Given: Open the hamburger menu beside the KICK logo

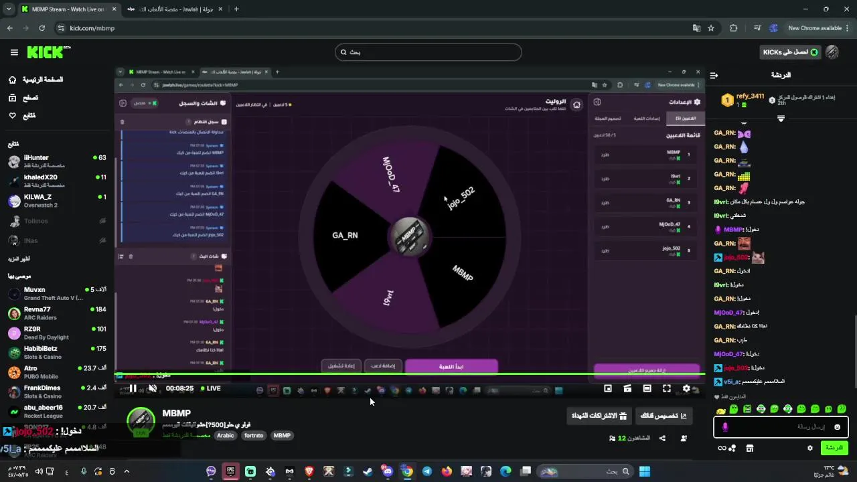Looking at the screenshot, I should [x=14, y=52].
